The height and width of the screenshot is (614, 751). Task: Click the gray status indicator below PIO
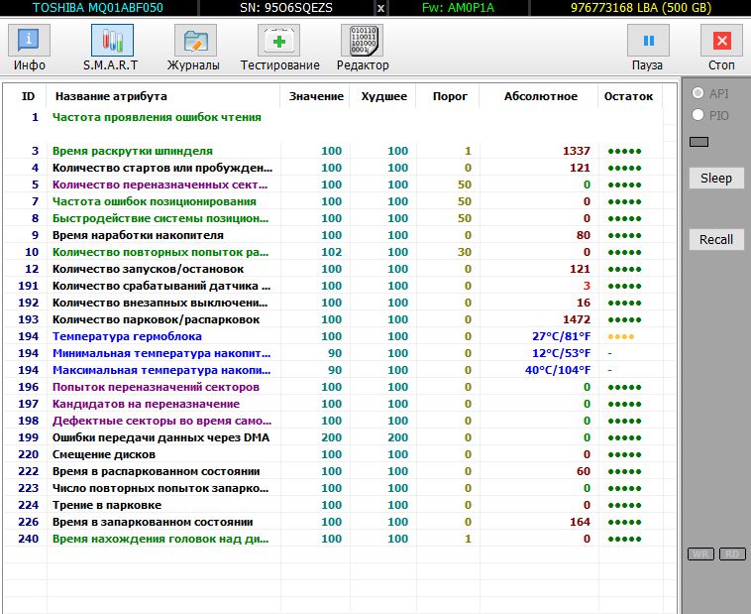pyautogui.click(x=698, y=142)
